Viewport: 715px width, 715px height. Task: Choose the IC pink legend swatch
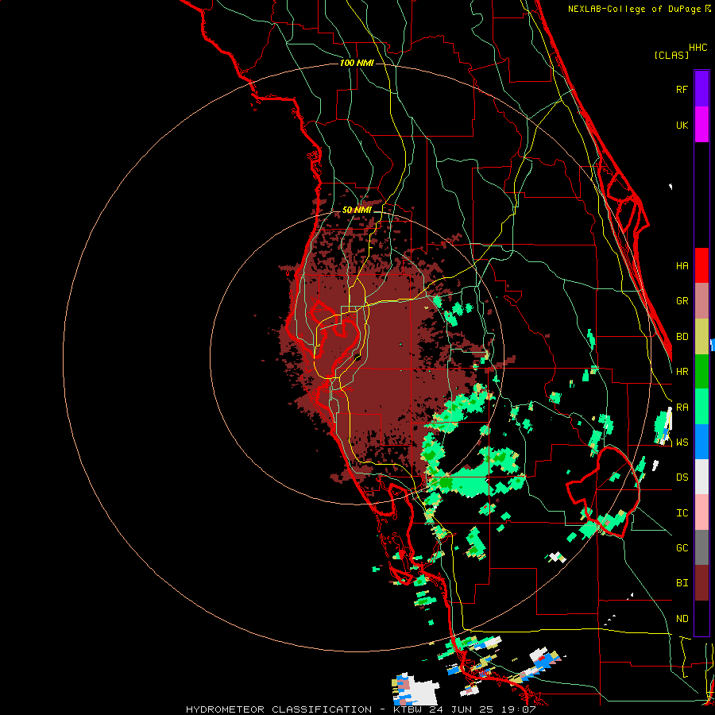pos(701,512)
